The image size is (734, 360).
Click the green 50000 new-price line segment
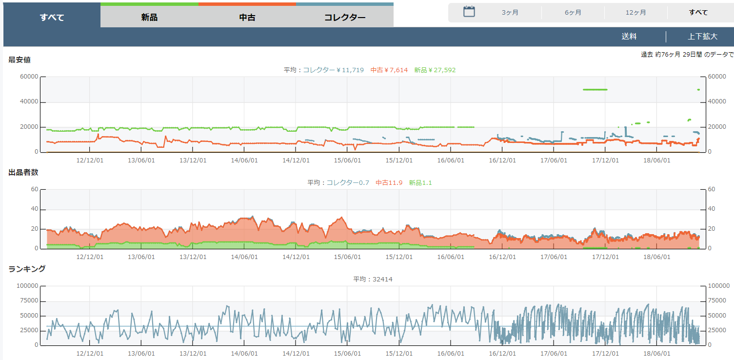click(595, 90)
